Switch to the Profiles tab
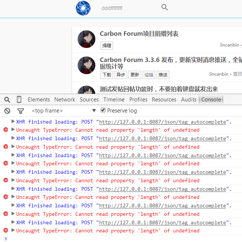This screenshot has height=242, width=242. point(138,100)
